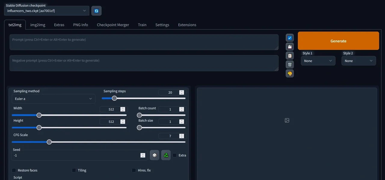Click the floppy disk save style icon
Screen dimensions: 385x180
tap(290, 47)
